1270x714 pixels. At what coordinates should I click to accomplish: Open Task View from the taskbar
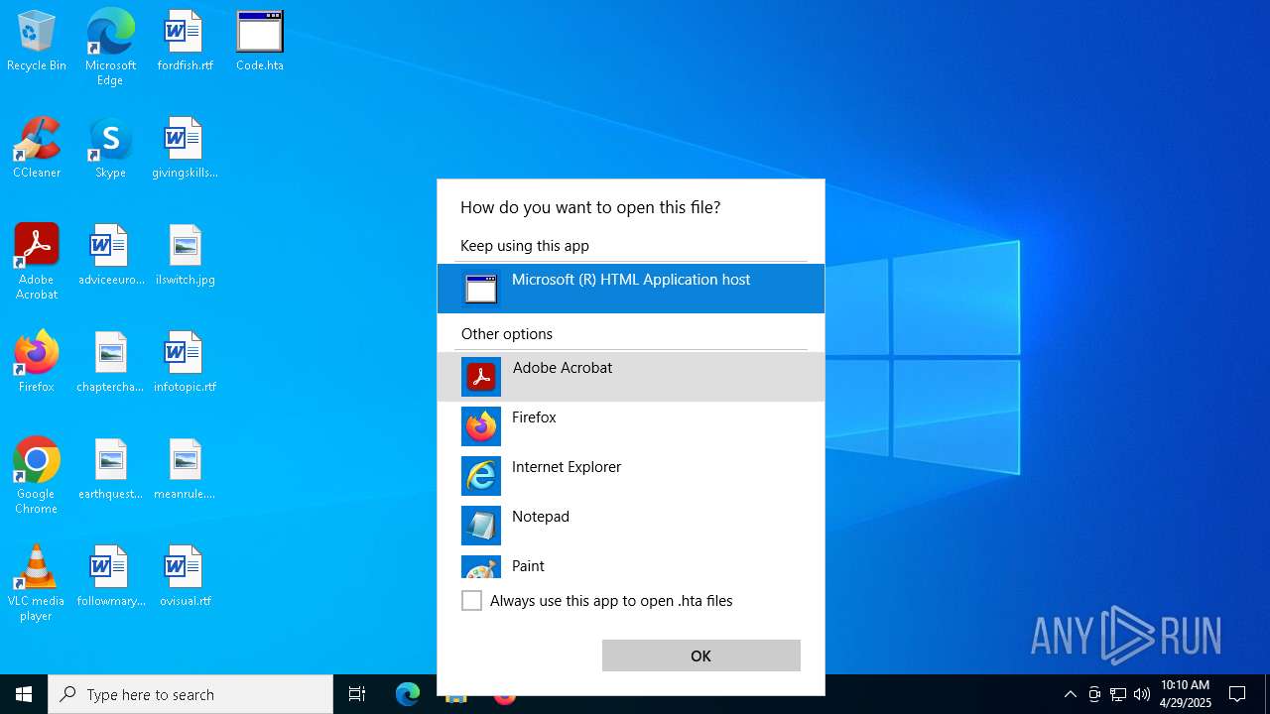[x=357, y=694]
